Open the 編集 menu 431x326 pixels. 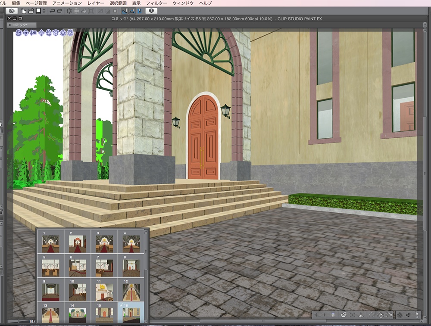click(x=16, y=3)
